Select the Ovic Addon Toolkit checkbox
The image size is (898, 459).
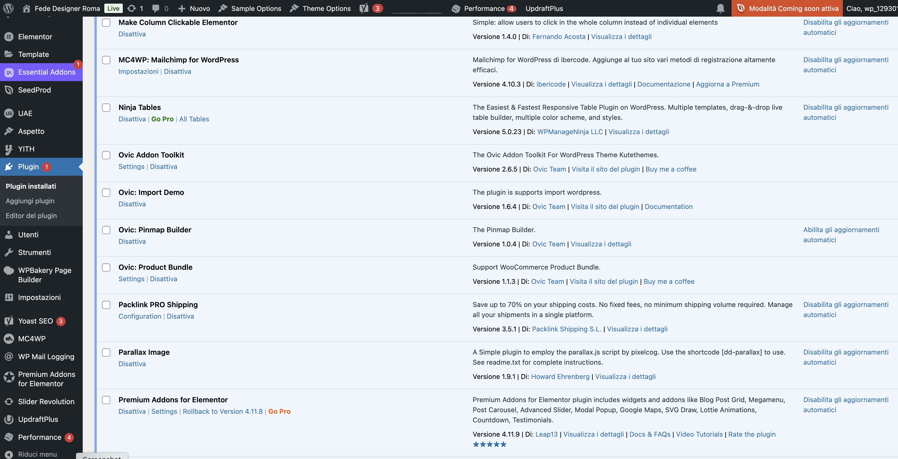(106, 155)
